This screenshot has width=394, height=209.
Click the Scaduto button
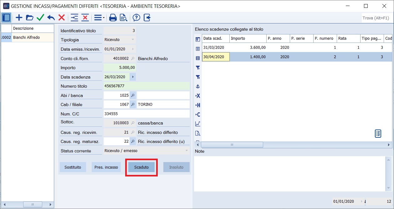coord(141,167)
